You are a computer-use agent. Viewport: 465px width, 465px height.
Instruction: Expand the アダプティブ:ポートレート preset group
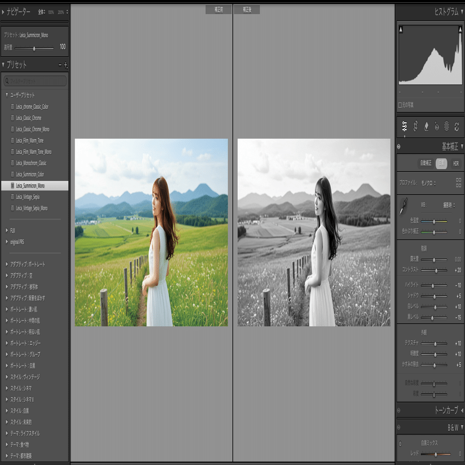point(7,264)
